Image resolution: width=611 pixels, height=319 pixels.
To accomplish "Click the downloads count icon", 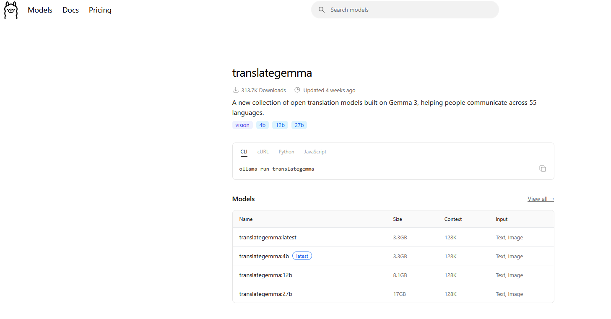I will (236, 90).
